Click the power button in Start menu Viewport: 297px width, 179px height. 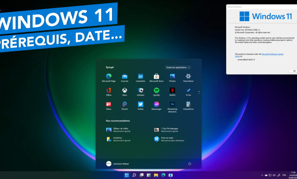[190, 164]
